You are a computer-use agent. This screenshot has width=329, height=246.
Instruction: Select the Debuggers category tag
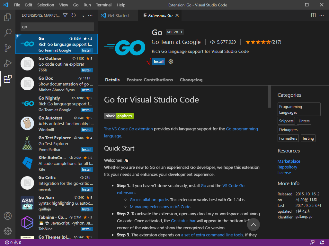tap(288, 130)
